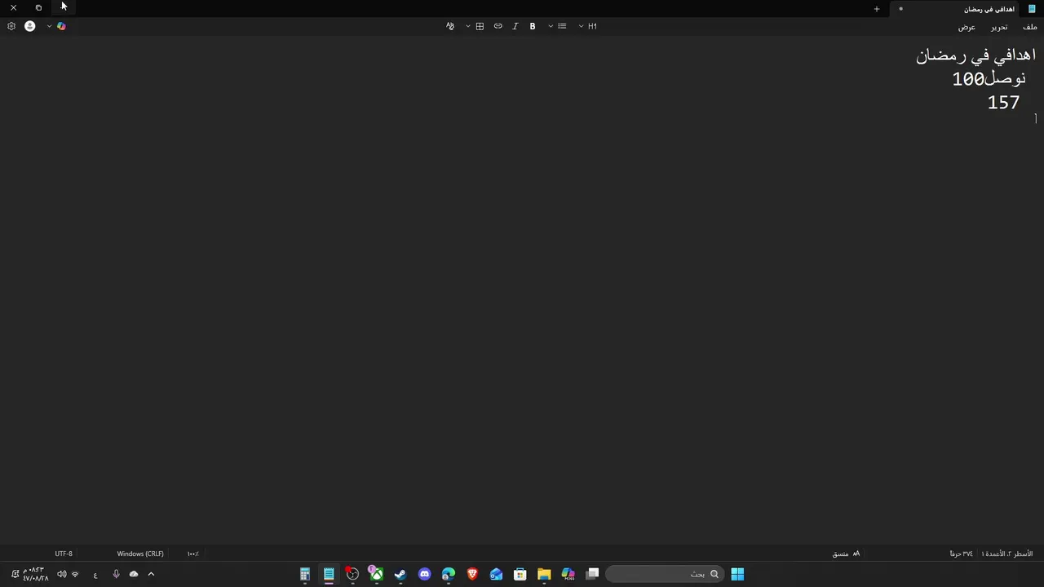Image resolution: width=1044 pixels, height=587 pixels.
Task: Expand the table options dropdown arrow
Action: (468, 26)
